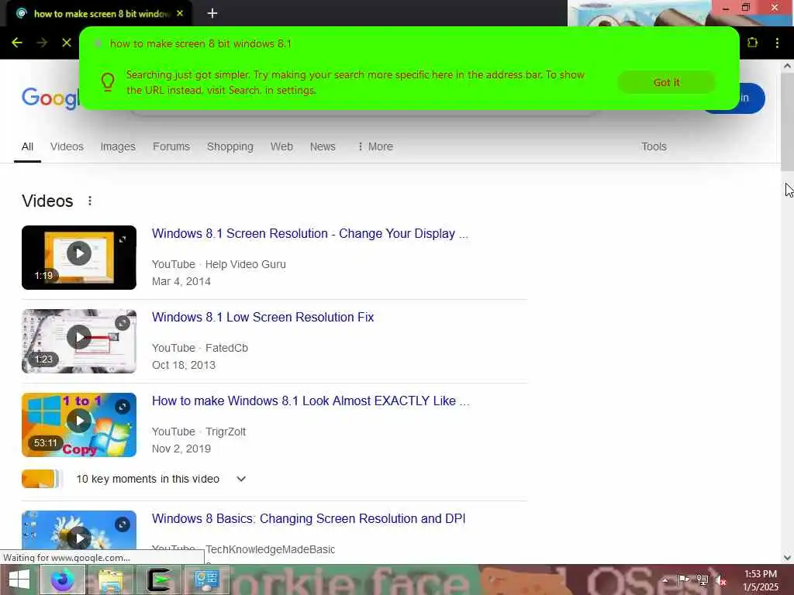
Task: Expand the More search filters menu
Action: (x=375, y=146)
